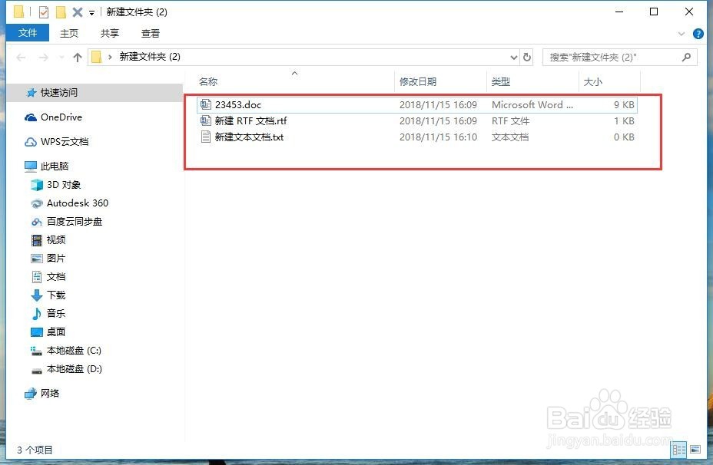This screenshot has width=713, height=465.
Task: Sort by the 修改日期 column header
Action: click(x=418, y=82)
